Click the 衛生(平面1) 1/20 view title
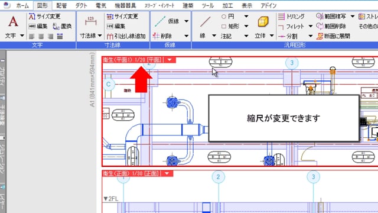The width and height of the screenshot is (378, 213). click(132, 60)
